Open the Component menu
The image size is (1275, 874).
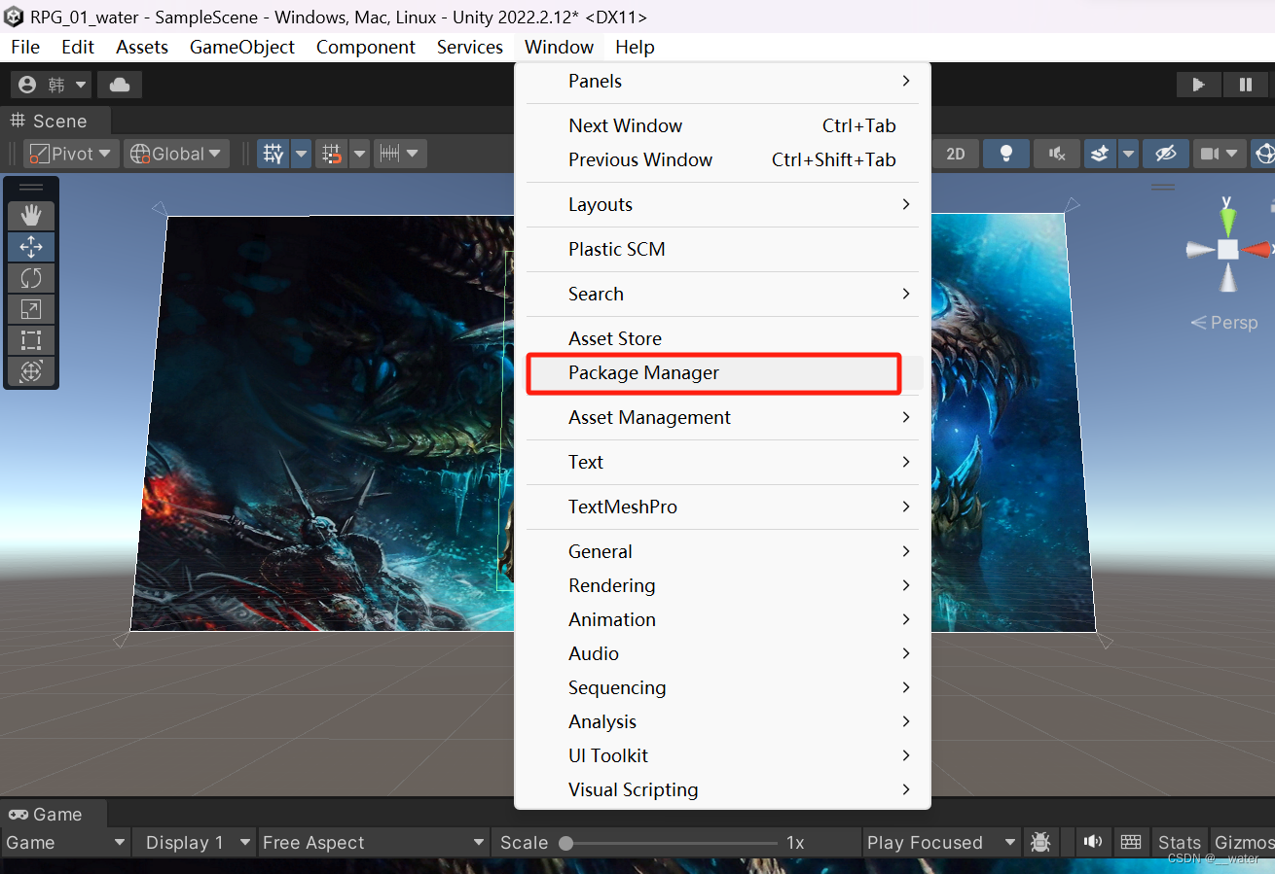click(366, 47)
